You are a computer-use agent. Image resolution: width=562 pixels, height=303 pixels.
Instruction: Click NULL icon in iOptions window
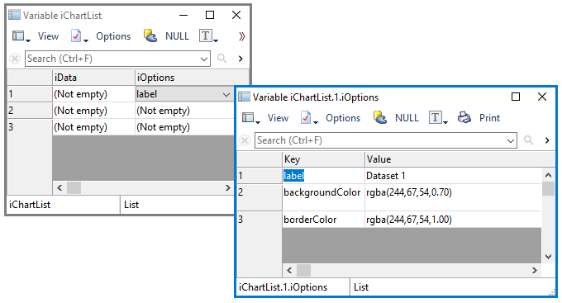[380, 117]
